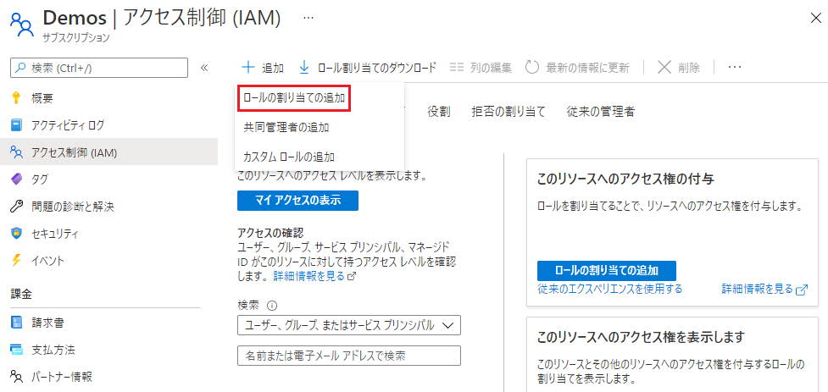Viewport: 828px width, 392px height.
Task: Click the ロール割り当てのダウンロード download button
Action: pyautogui.click(x=368, y=68)
